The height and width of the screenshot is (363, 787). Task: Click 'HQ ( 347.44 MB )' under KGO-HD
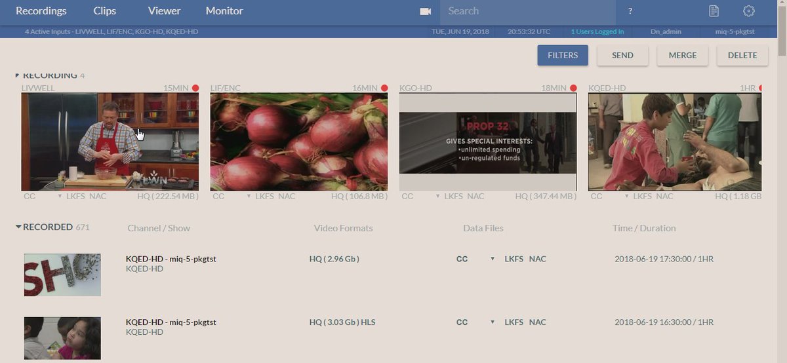click(546, 196)
